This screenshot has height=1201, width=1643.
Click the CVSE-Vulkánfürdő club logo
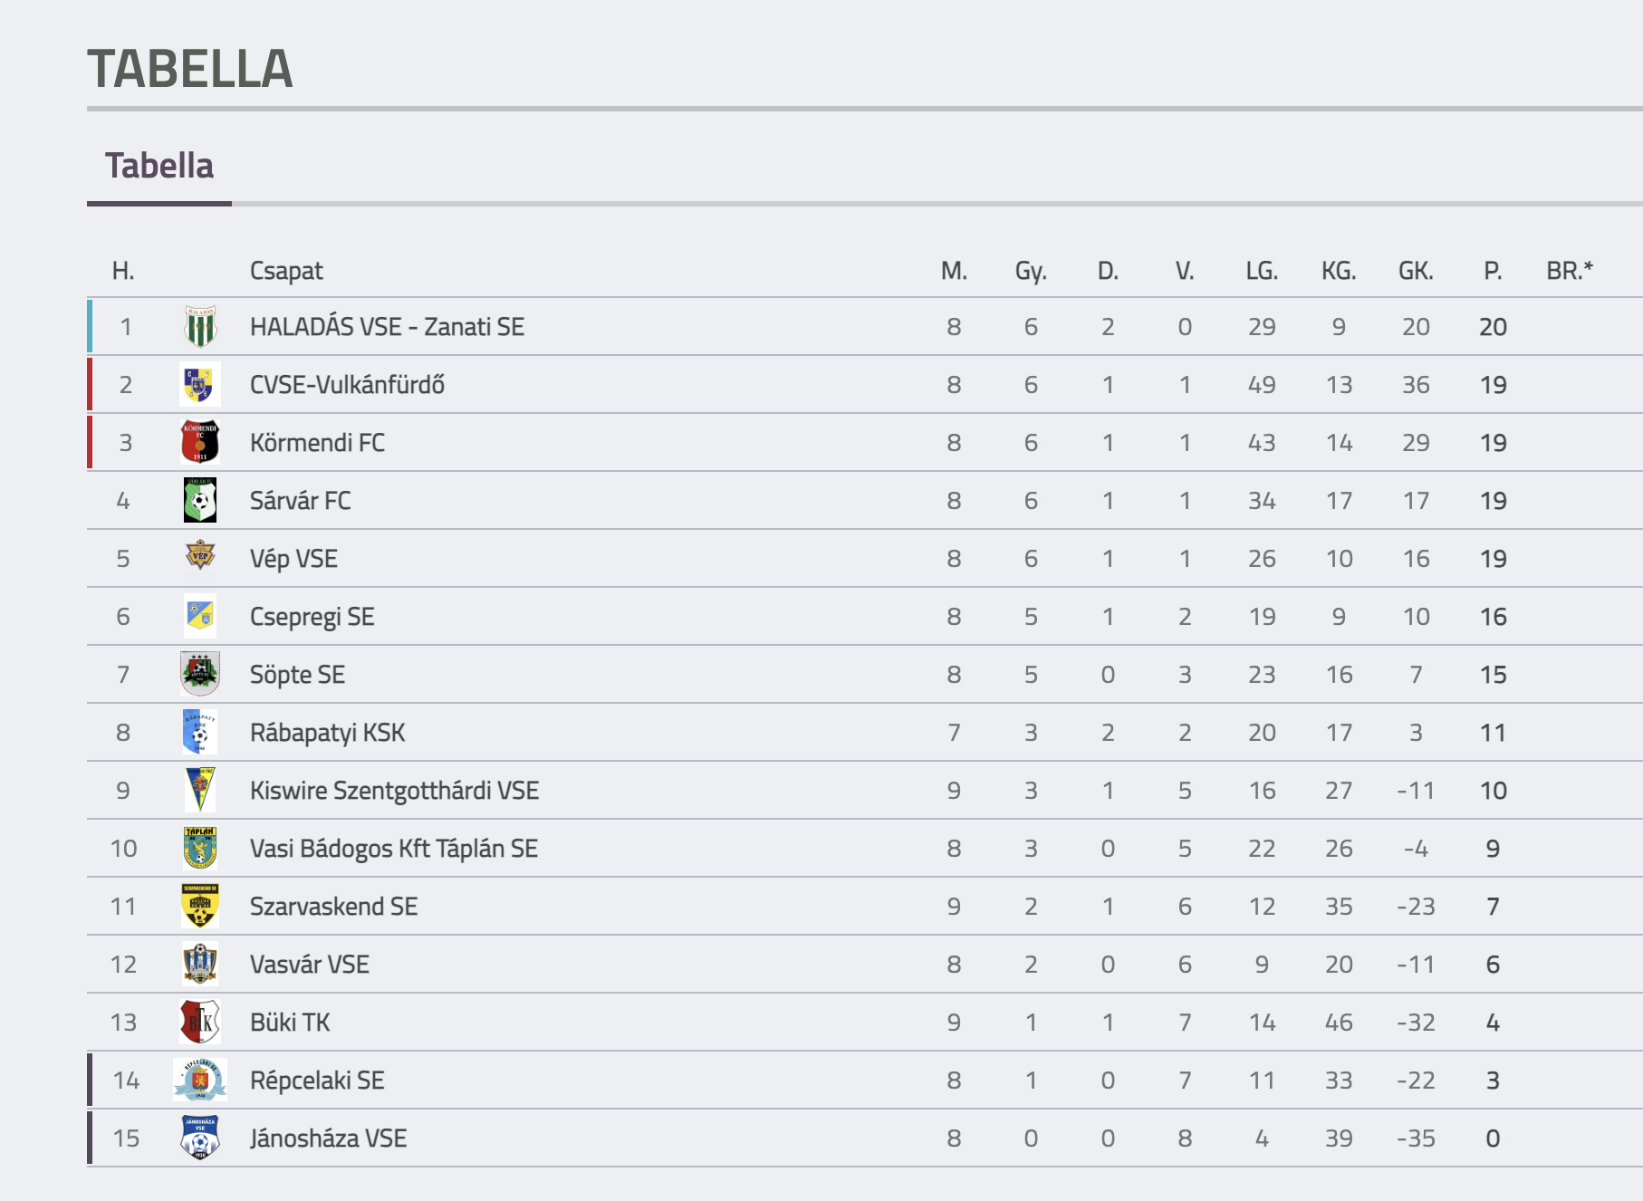click(x=200, y=385)
